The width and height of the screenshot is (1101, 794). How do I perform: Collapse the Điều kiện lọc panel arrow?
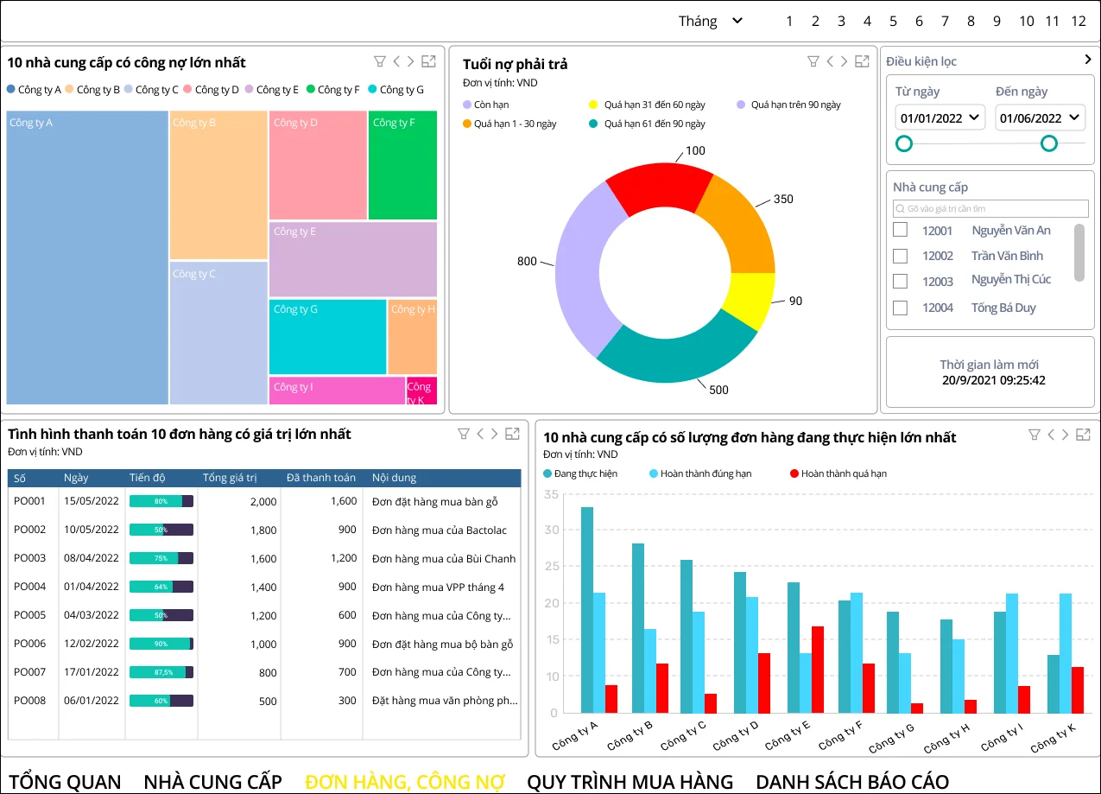click(1087, 60)
